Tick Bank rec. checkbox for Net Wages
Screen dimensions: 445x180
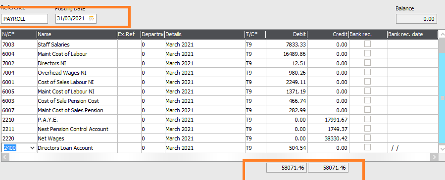pyautogui.click(x=367, y=138)
